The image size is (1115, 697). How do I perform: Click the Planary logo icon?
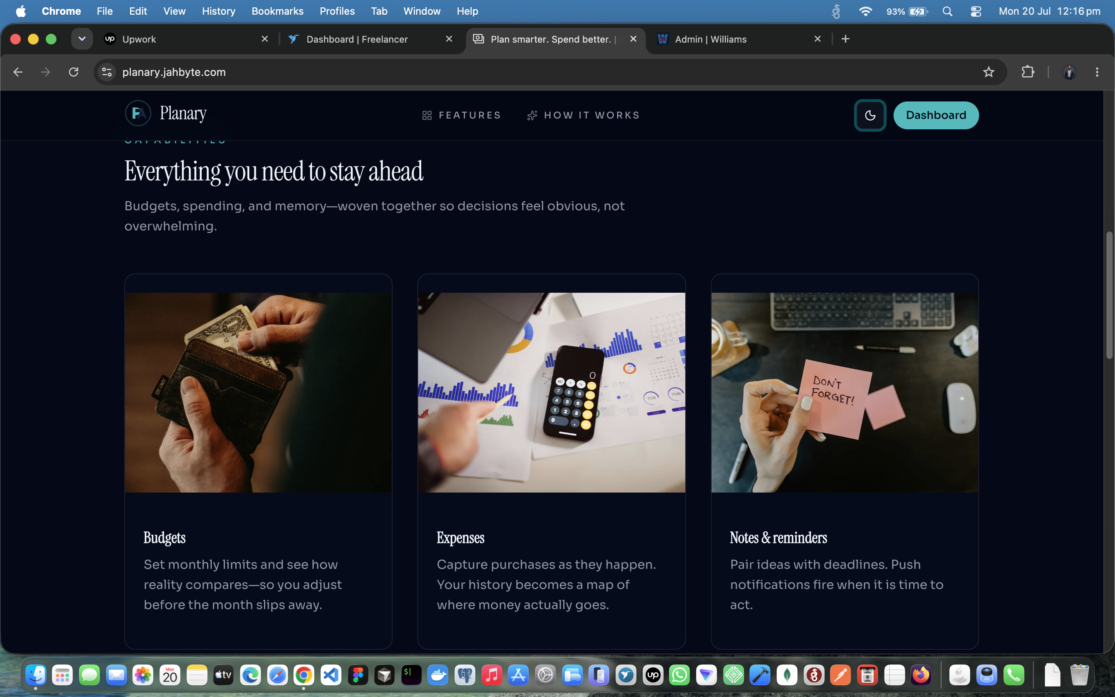138,113
